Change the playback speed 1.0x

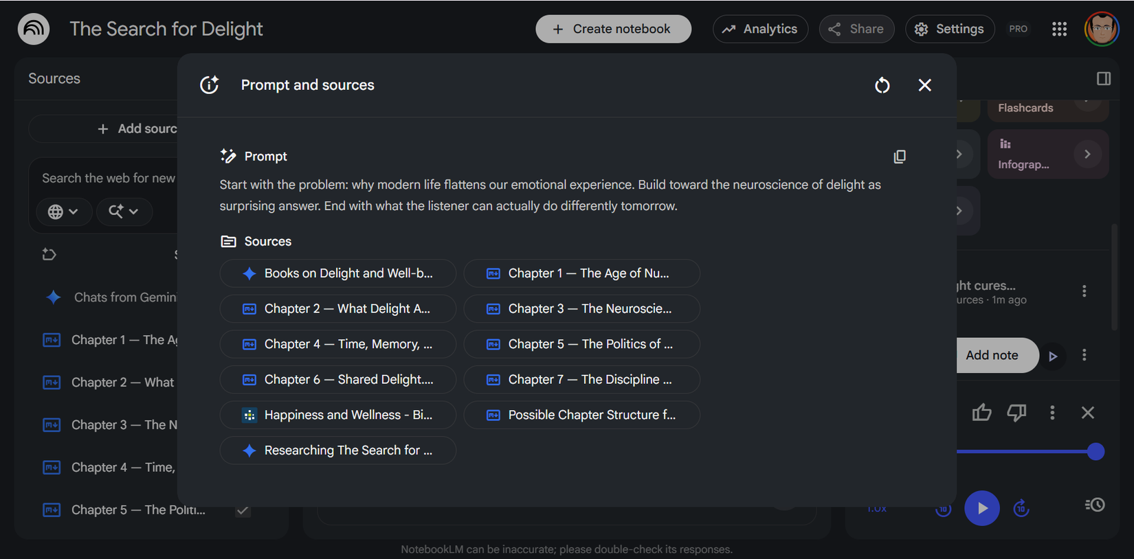click(877, 509)
